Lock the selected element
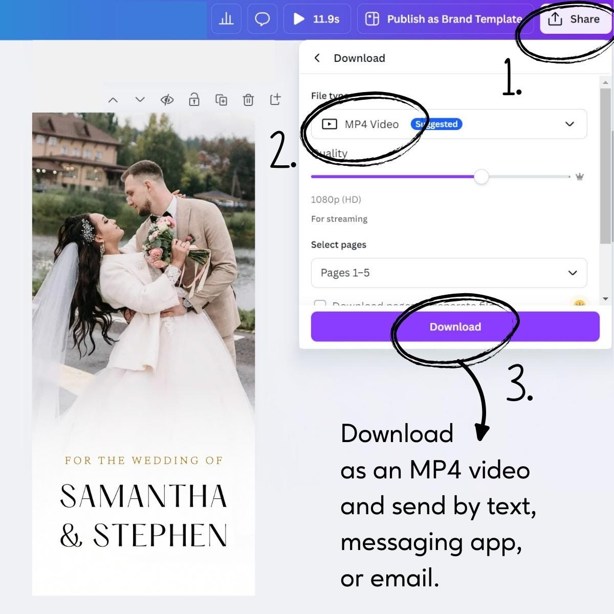The height and width of the screenshot is (614, 614). (194, 100)
